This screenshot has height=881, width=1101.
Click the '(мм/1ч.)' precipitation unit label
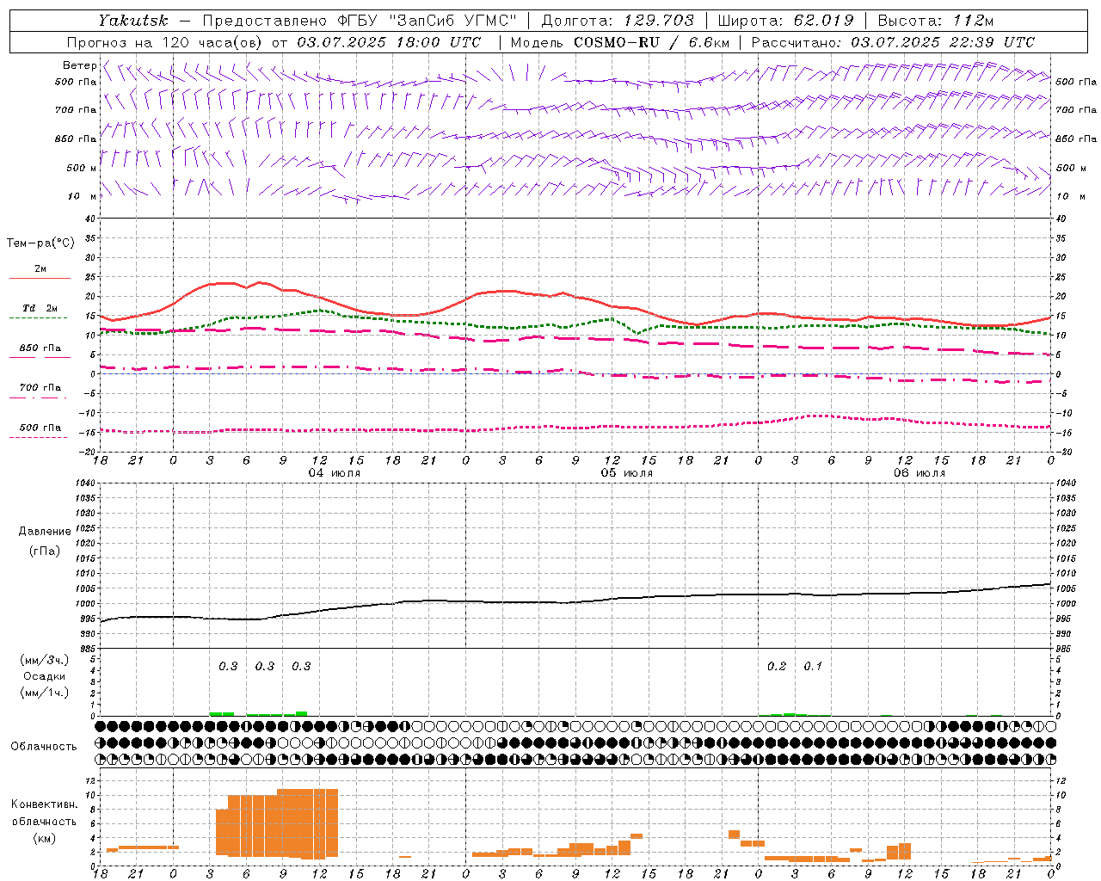[45, 693]
